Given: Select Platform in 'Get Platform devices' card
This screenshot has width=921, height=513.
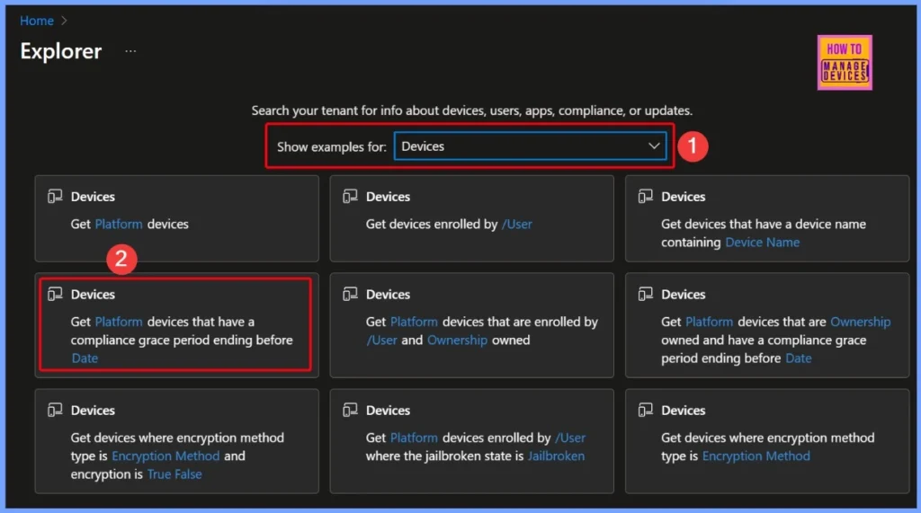Looking at the screenshot, I should [119, 224].
